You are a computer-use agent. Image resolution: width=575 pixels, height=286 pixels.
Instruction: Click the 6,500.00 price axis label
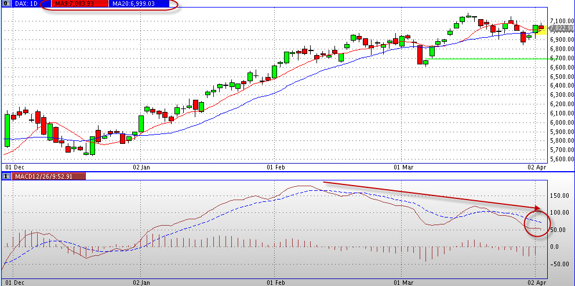(562, 77)
